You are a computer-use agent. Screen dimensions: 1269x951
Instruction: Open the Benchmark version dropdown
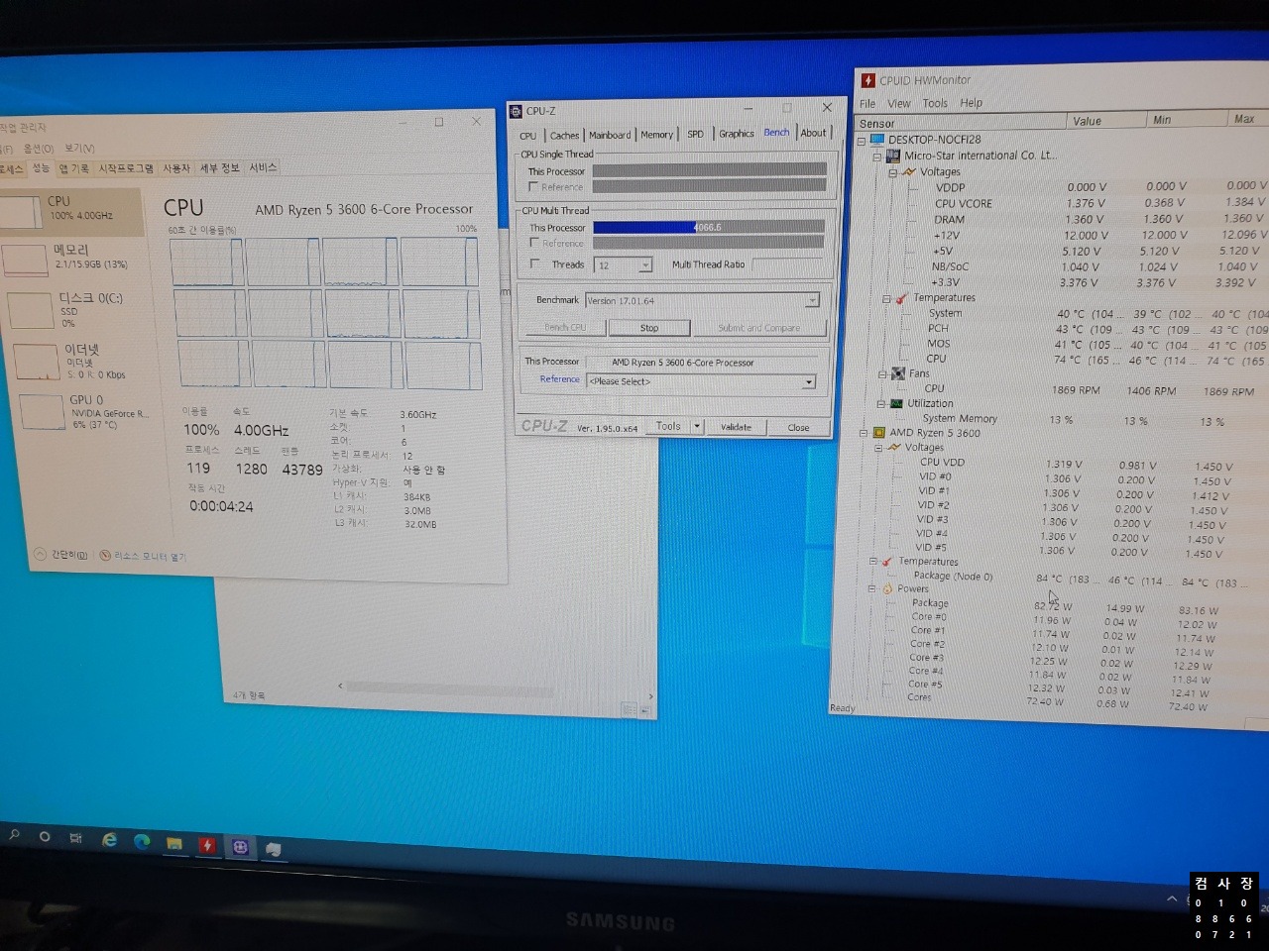pos(812,300)
